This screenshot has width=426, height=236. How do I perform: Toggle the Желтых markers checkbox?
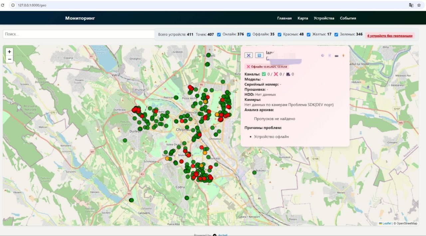tap(309, 34)
